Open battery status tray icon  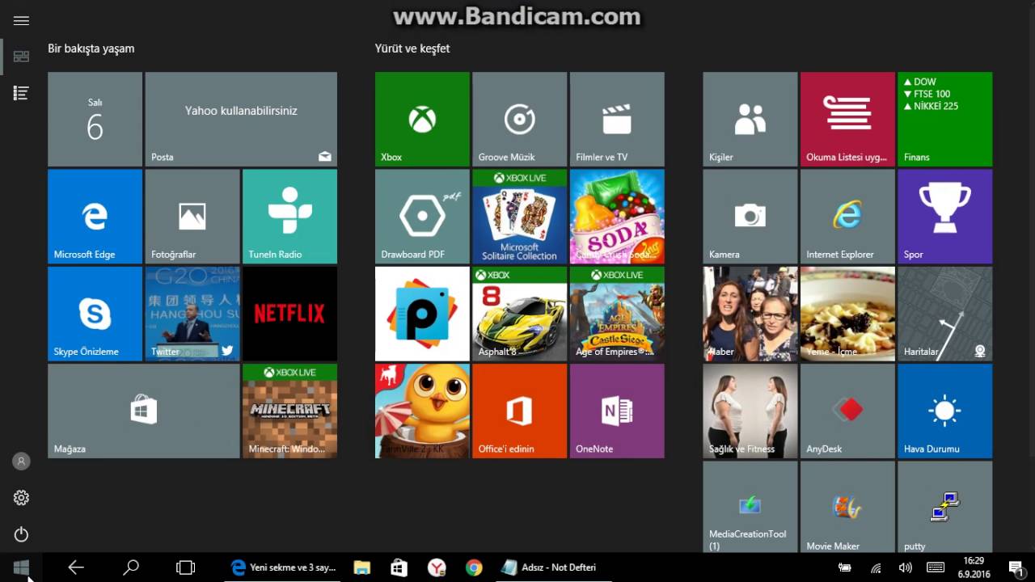click(845, 567)
